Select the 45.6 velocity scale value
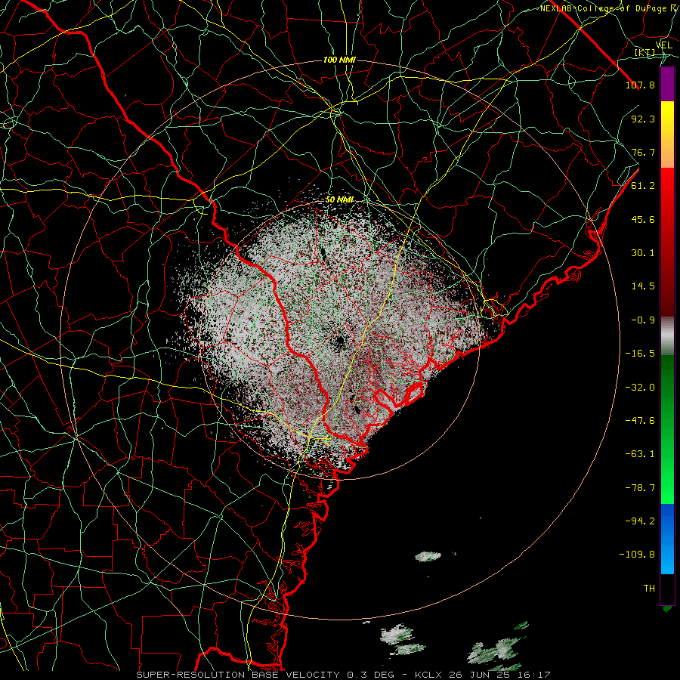 tap(643, 219)
